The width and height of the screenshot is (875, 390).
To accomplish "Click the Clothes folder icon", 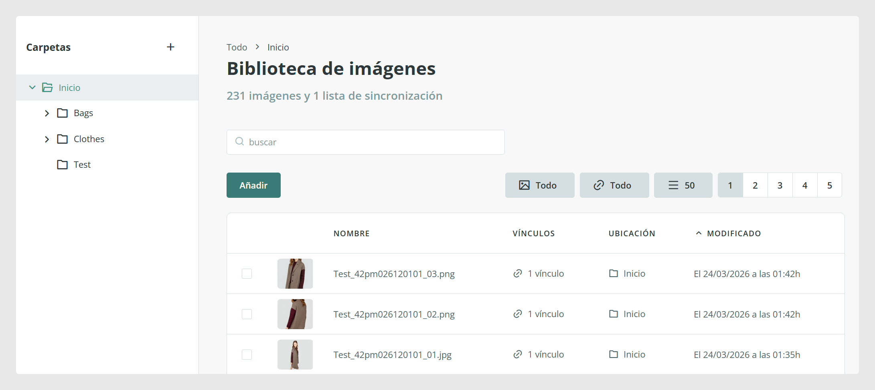I will (62, 139).
